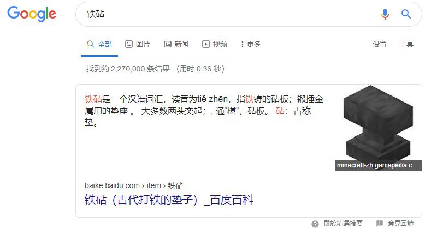
Task: Click the question mark help icon
Action: (x=315, y=224)
